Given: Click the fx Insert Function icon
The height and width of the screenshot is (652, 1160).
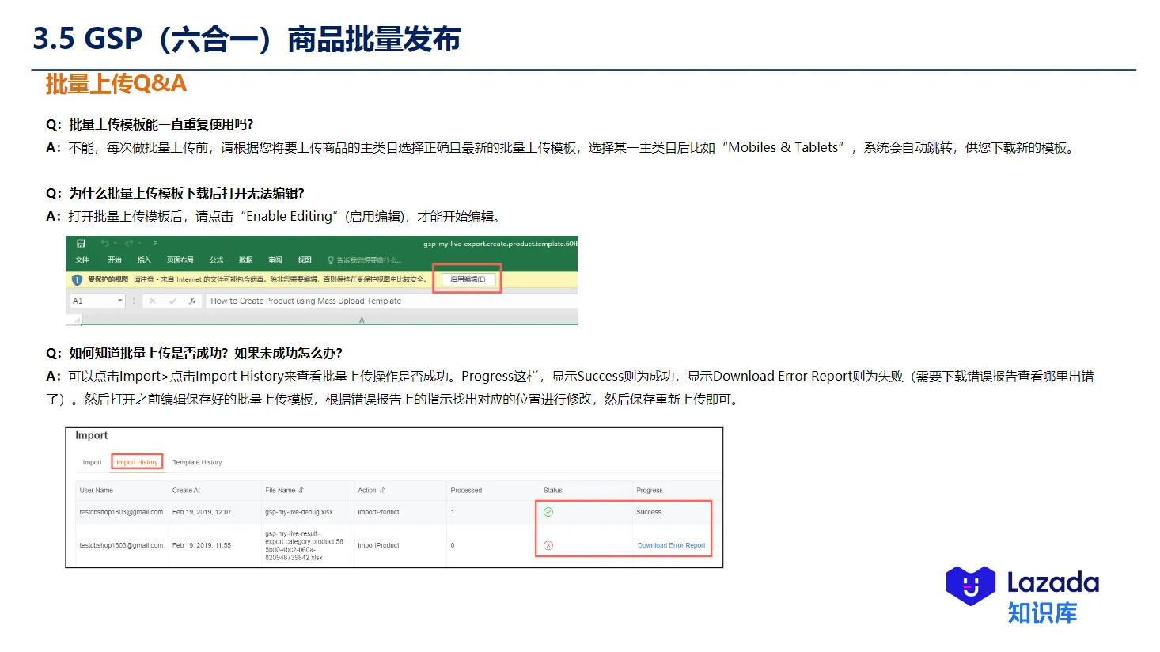Looking at the screenshot, I should (x=193, y=300).
